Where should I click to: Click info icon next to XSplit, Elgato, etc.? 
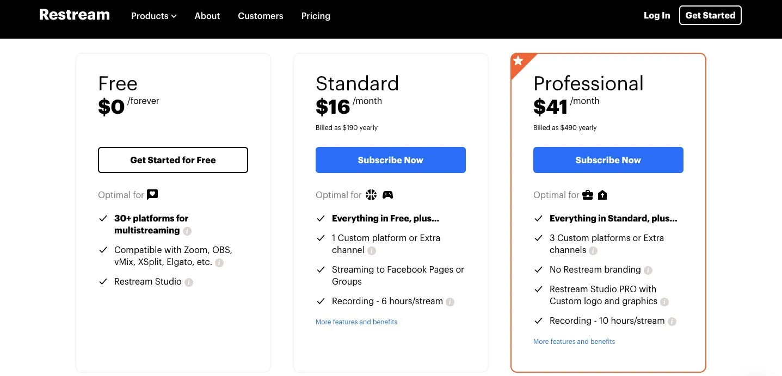pos(219,263)
